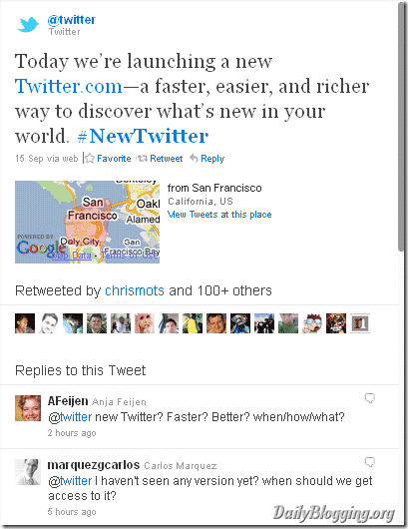Click reply bubble icon on marquezgcarlos's tweet
The image size is (408, 529).
369,462
